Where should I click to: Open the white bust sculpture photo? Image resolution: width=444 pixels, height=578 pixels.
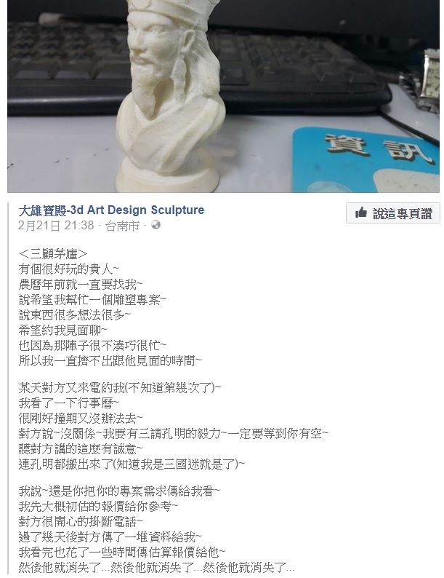[223, 96]
